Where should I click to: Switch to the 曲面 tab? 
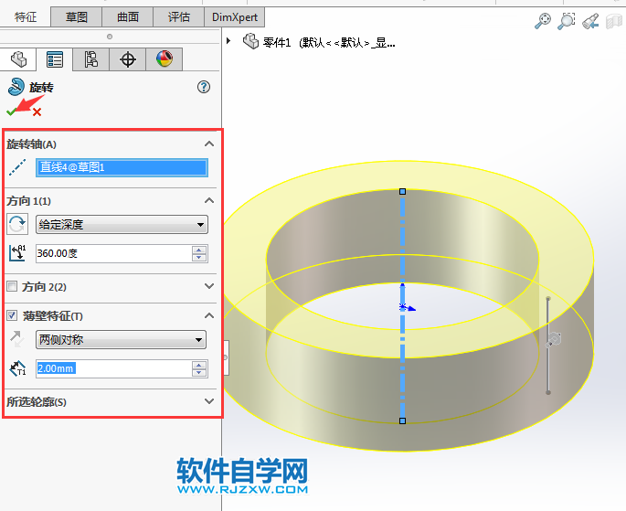pyautogui.click(x=128, y=17)
